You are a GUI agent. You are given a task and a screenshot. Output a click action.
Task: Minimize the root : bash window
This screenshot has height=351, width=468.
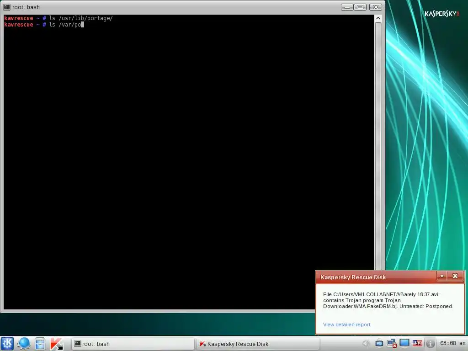point(347,7)
